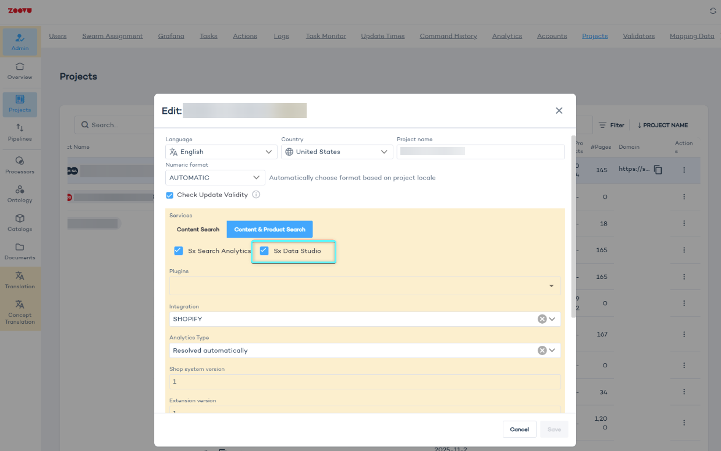Click the info icon beside Check Update Validity
The image size is (721, 451).
[x=256, y=195]
